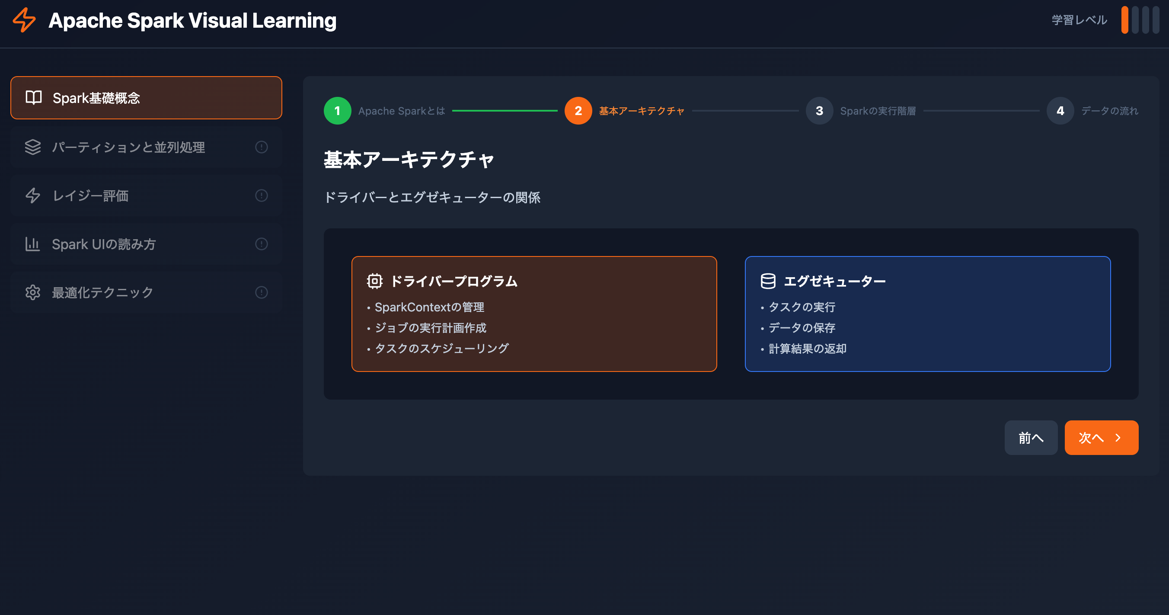Viewport: 1169px width, 615px height.
Task: Click the book icon beside Spark基礎概念
Action: [34, 98]
